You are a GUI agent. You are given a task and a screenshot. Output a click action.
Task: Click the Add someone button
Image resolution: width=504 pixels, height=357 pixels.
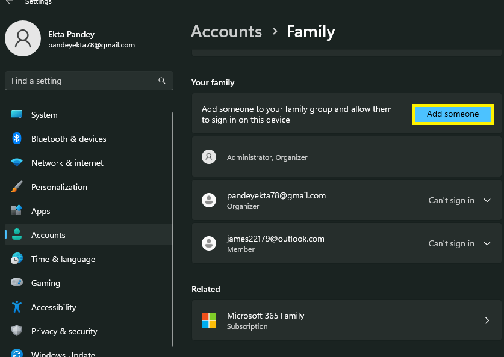coord(453,114)
